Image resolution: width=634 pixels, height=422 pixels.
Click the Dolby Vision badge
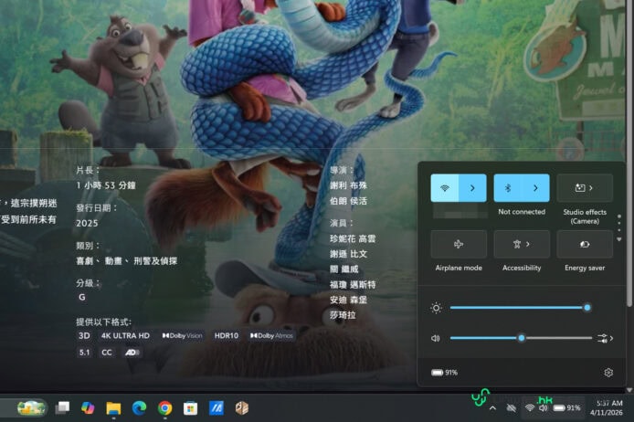183,335
